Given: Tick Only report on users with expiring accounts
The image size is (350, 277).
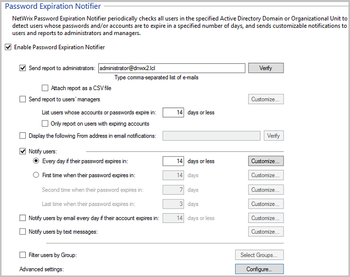Looking at the screenshot, I should 45,124.
